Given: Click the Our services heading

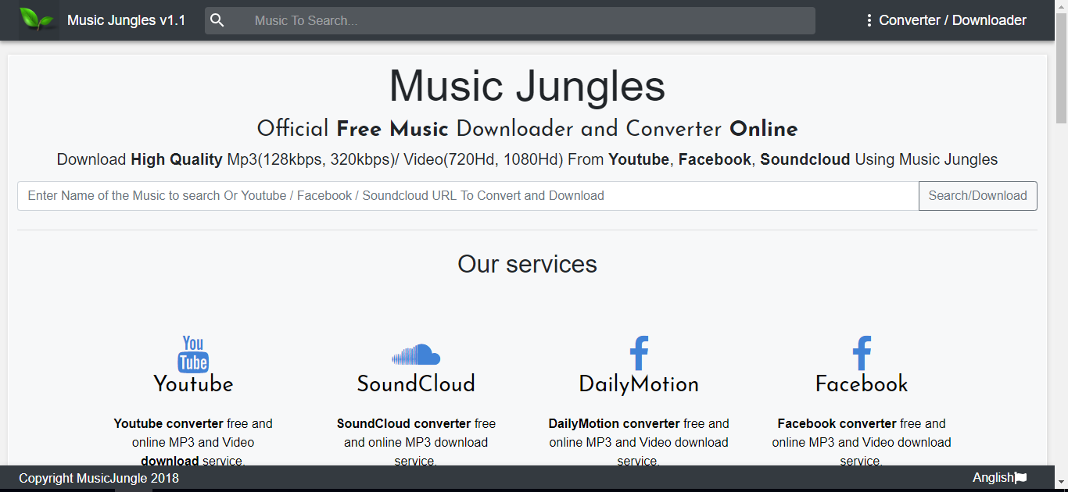Looking at the screenshot, I should [527, 264].
